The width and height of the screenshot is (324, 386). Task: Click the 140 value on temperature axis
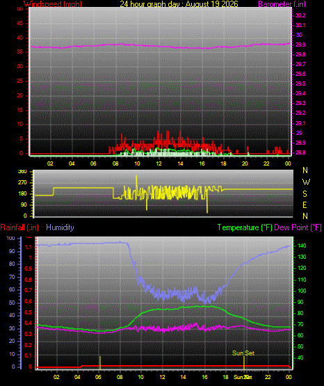point(302,246)
